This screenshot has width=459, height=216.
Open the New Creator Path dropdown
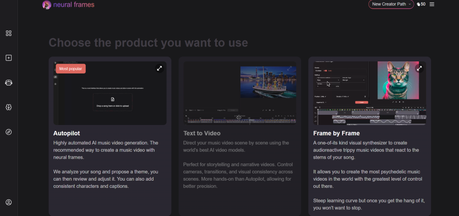pyautogui.click(x=391, y=4)
